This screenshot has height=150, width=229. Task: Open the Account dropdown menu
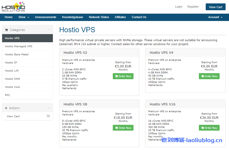tap(215, 17)
